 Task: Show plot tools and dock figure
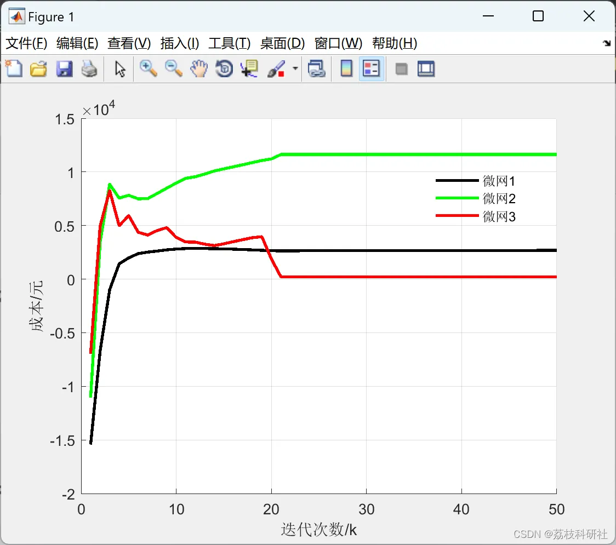[426, 68]
